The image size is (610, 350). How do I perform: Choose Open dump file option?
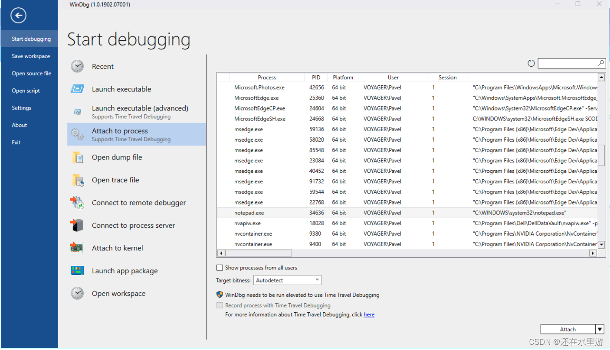pos(137,157)
